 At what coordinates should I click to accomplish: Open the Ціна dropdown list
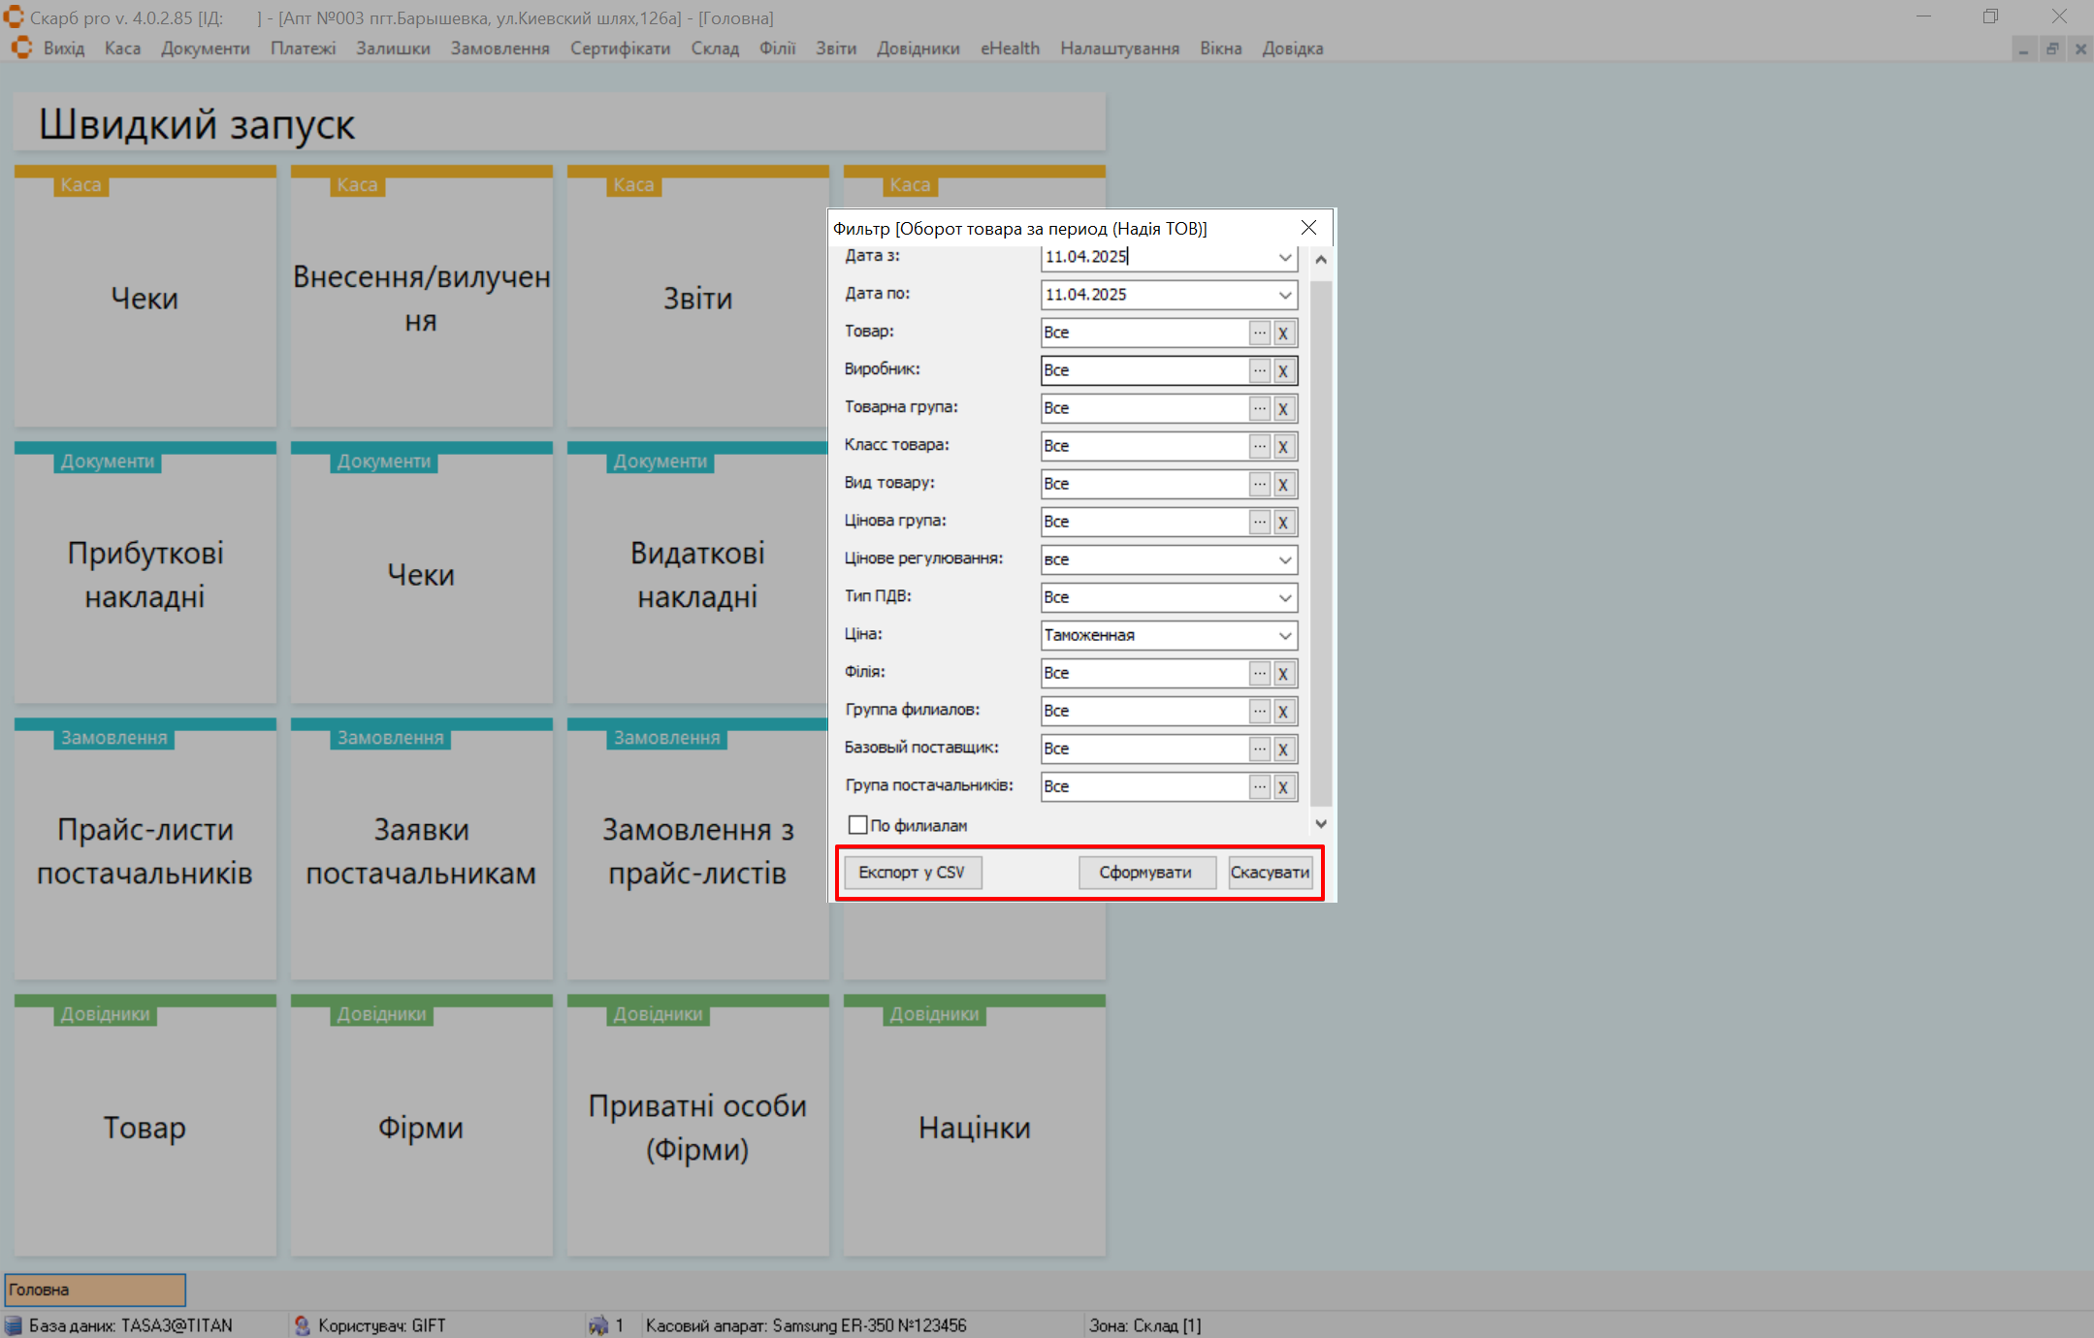pos(1284,635)
